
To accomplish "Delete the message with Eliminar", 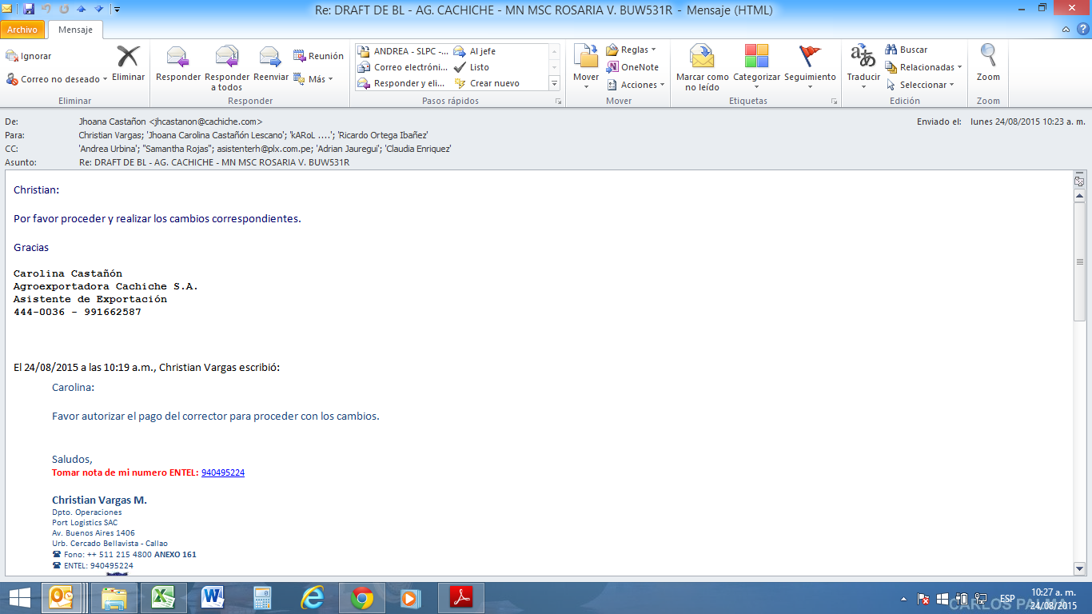I will coord(128,62).
